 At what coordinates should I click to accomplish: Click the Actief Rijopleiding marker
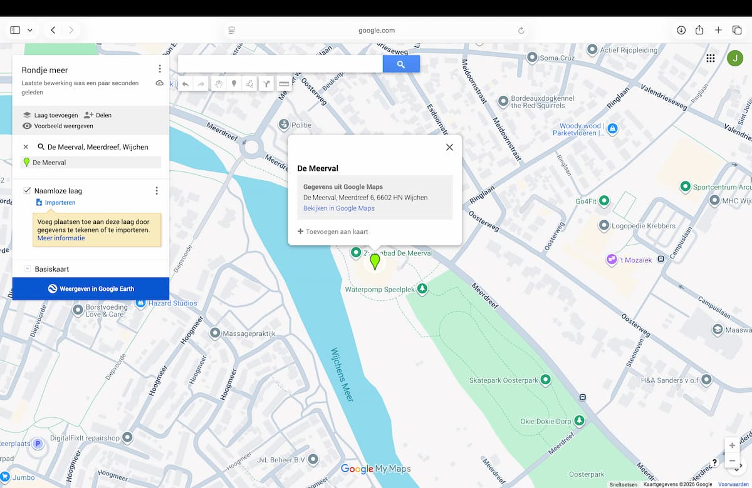pyautogui.click(x=592, y=49)
